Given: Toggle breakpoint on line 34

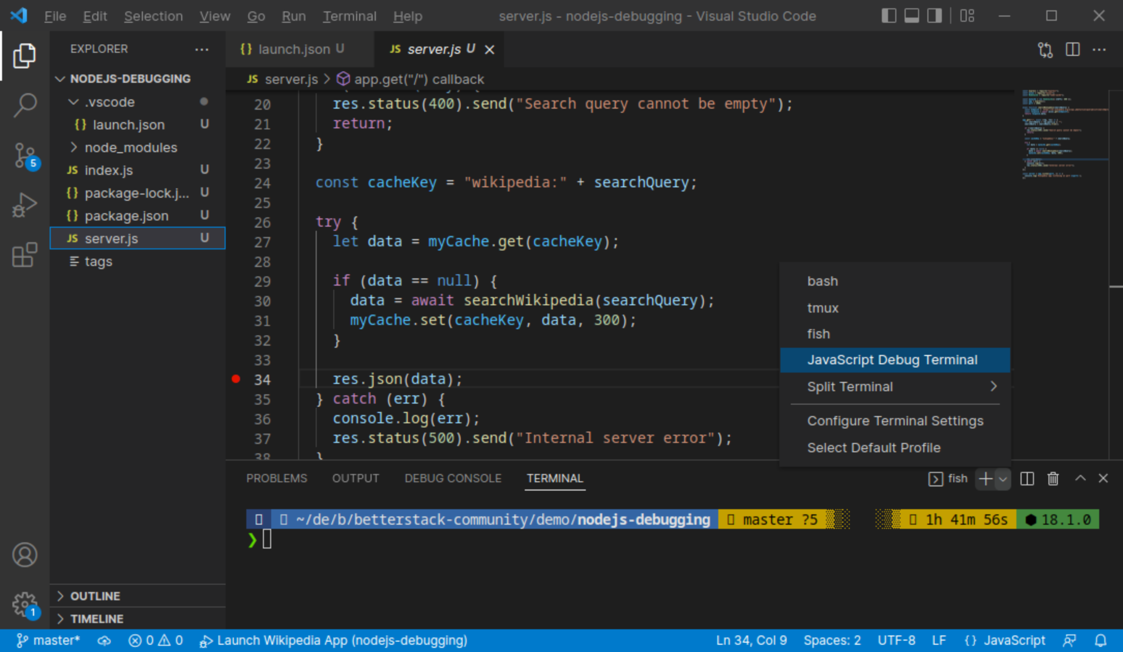Looking at the screenshot, I should 237,379.
